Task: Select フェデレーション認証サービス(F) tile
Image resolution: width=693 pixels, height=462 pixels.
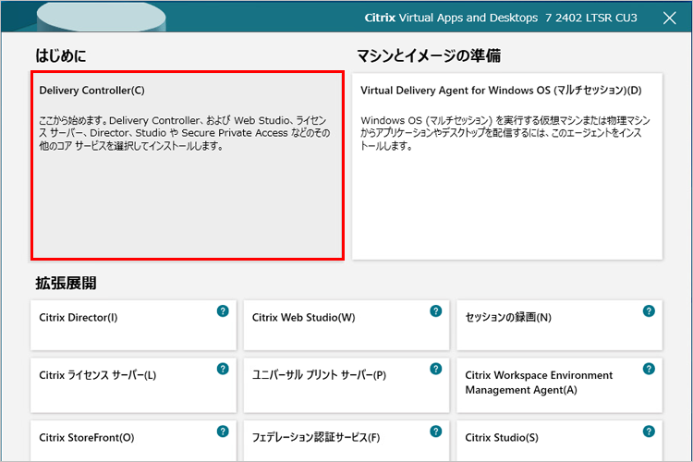Action: [333, 440]
